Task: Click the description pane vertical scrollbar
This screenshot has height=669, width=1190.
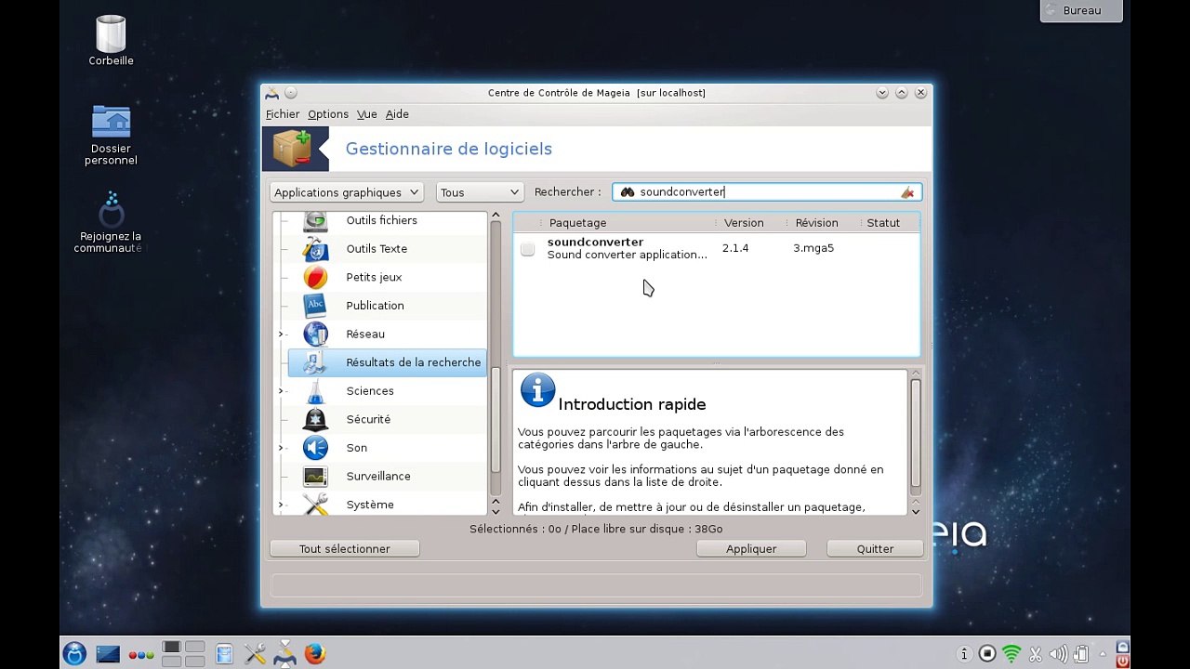Action: (916, 435)
